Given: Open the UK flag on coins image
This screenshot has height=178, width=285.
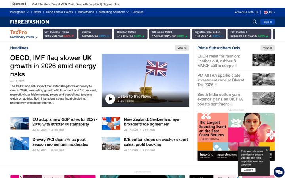Looking at the screenshot, I should [145, 80].
